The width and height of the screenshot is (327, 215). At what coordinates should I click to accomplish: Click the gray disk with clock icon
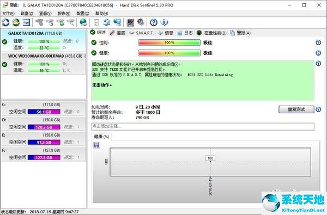[x=50, y=22]
